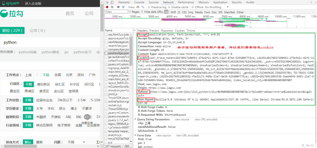
Task: Click the capture screenshots camera icon
Action: 118,7
